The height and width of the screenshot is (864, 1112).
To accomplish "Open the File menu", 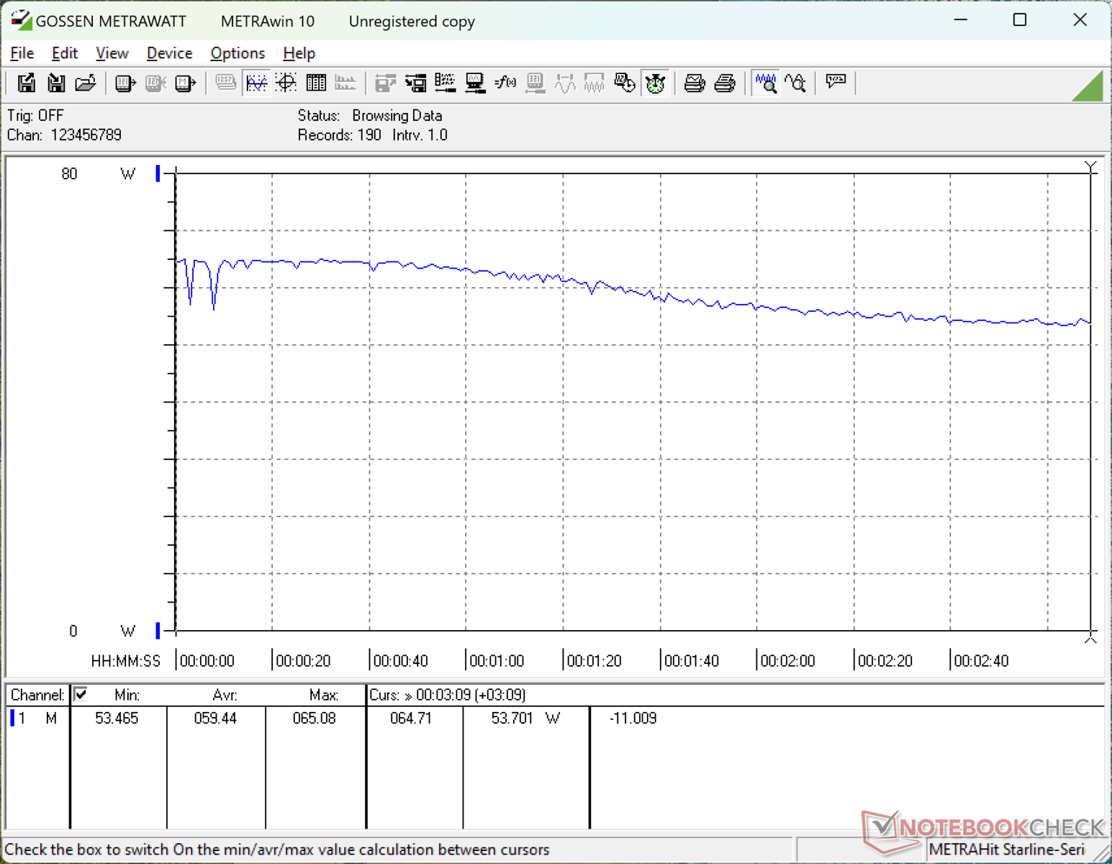I will 22,53.
